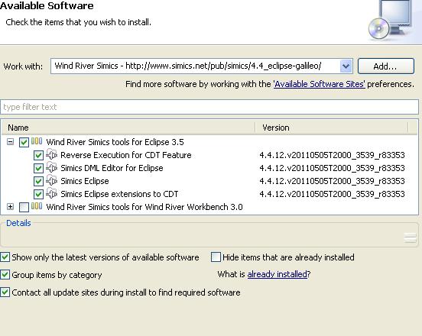Viewport: 422px width, 336px height.
Task: Click the Simics Eclipse extensions to CDT plug icon
Action: coord(51,193)
